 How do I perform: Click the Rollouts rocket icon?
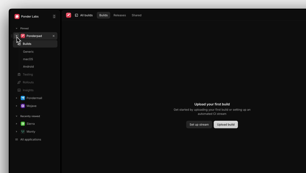[19, 82]
